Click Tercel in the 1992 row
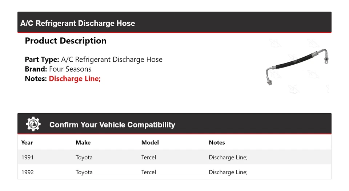The height and width of the screenshot is (191, 349). (148, 172)
